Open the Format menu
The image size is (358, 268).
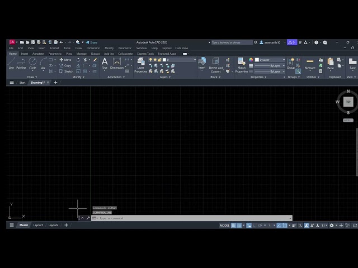click(x=54, y=48)
